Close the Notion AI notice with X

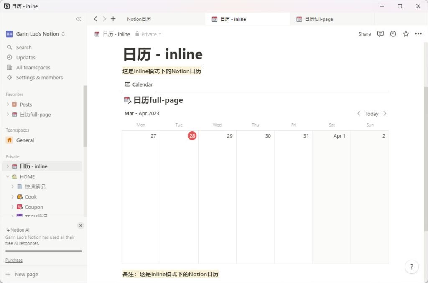point(80,225)
